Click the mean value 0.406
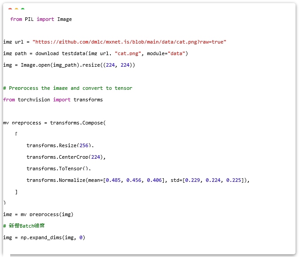300x257 pixels. coord(154,180)
